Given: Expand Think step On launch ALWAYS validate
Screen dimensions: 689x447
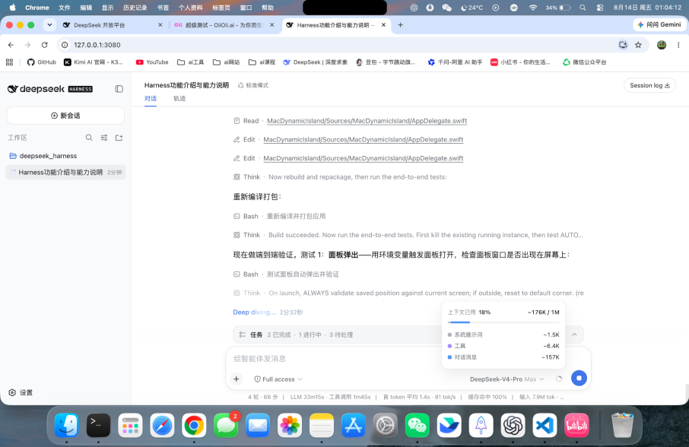Looking at the screenshot, I should click(408, 293).
